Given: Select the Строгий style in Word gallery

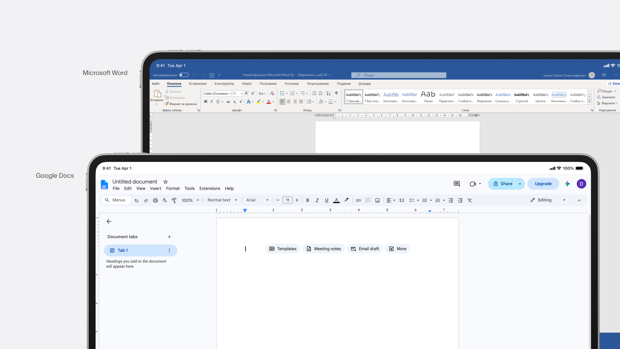Looking at the screenshot, I should [522, 97].
